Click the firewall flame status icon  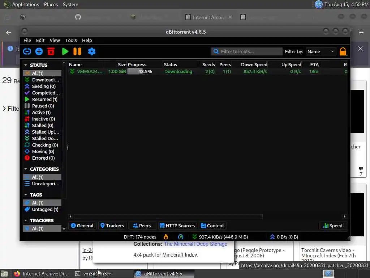166,237
